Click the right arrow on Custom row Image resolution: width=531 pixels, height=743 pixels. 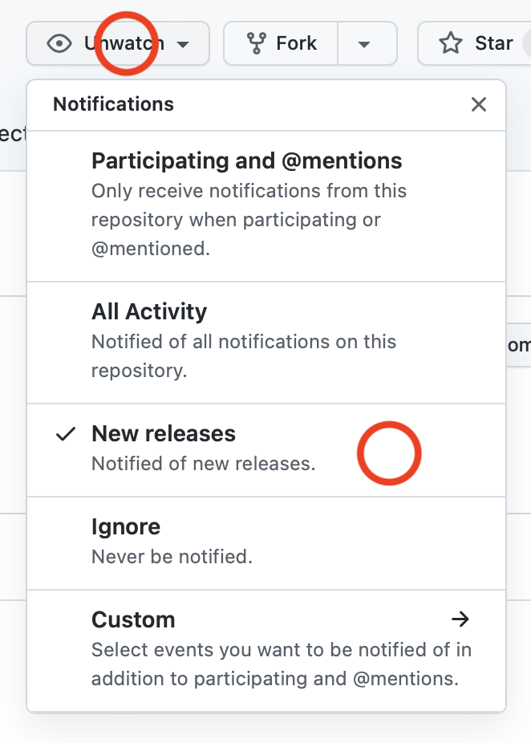(x=460, y=619)
